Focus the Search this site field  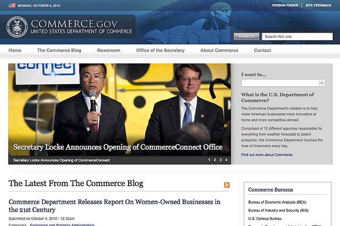coord(297,37)
